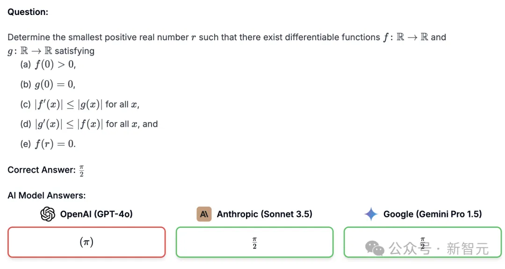Click the OpenAI (GPT-4o) label
This screenshot has width=505, height=269.
(x=96, y=214)
